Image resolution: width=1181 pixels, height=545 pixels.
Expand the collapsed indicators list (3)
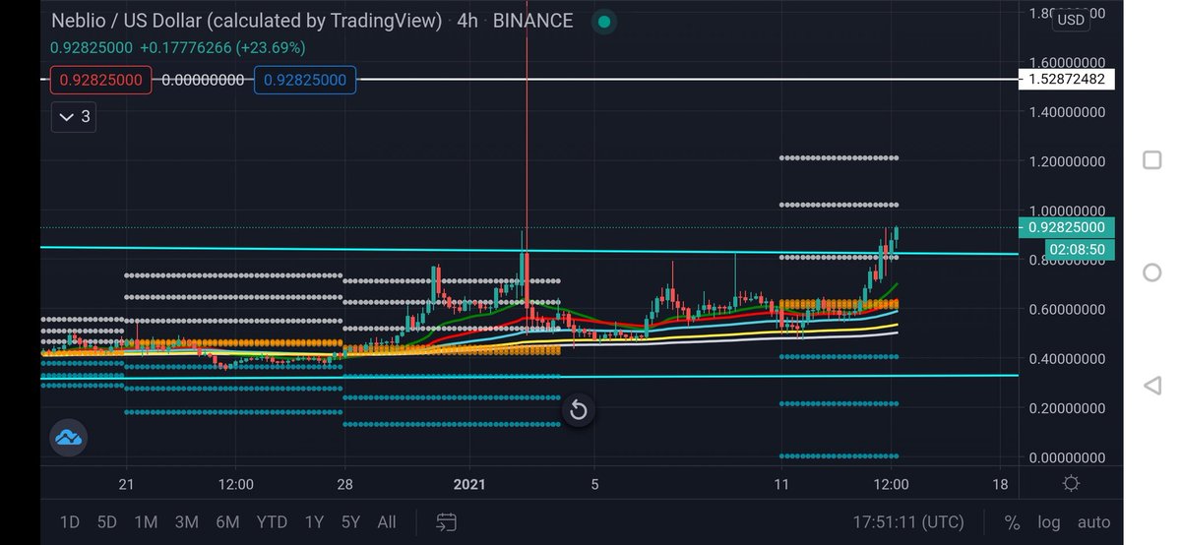point(75,117)
